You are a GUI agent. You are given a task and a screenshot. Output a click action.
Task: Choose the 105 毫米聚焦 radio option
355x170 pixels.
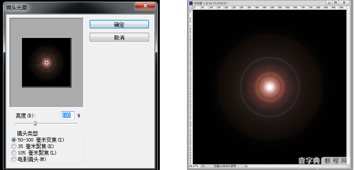(x=14, y=153)
